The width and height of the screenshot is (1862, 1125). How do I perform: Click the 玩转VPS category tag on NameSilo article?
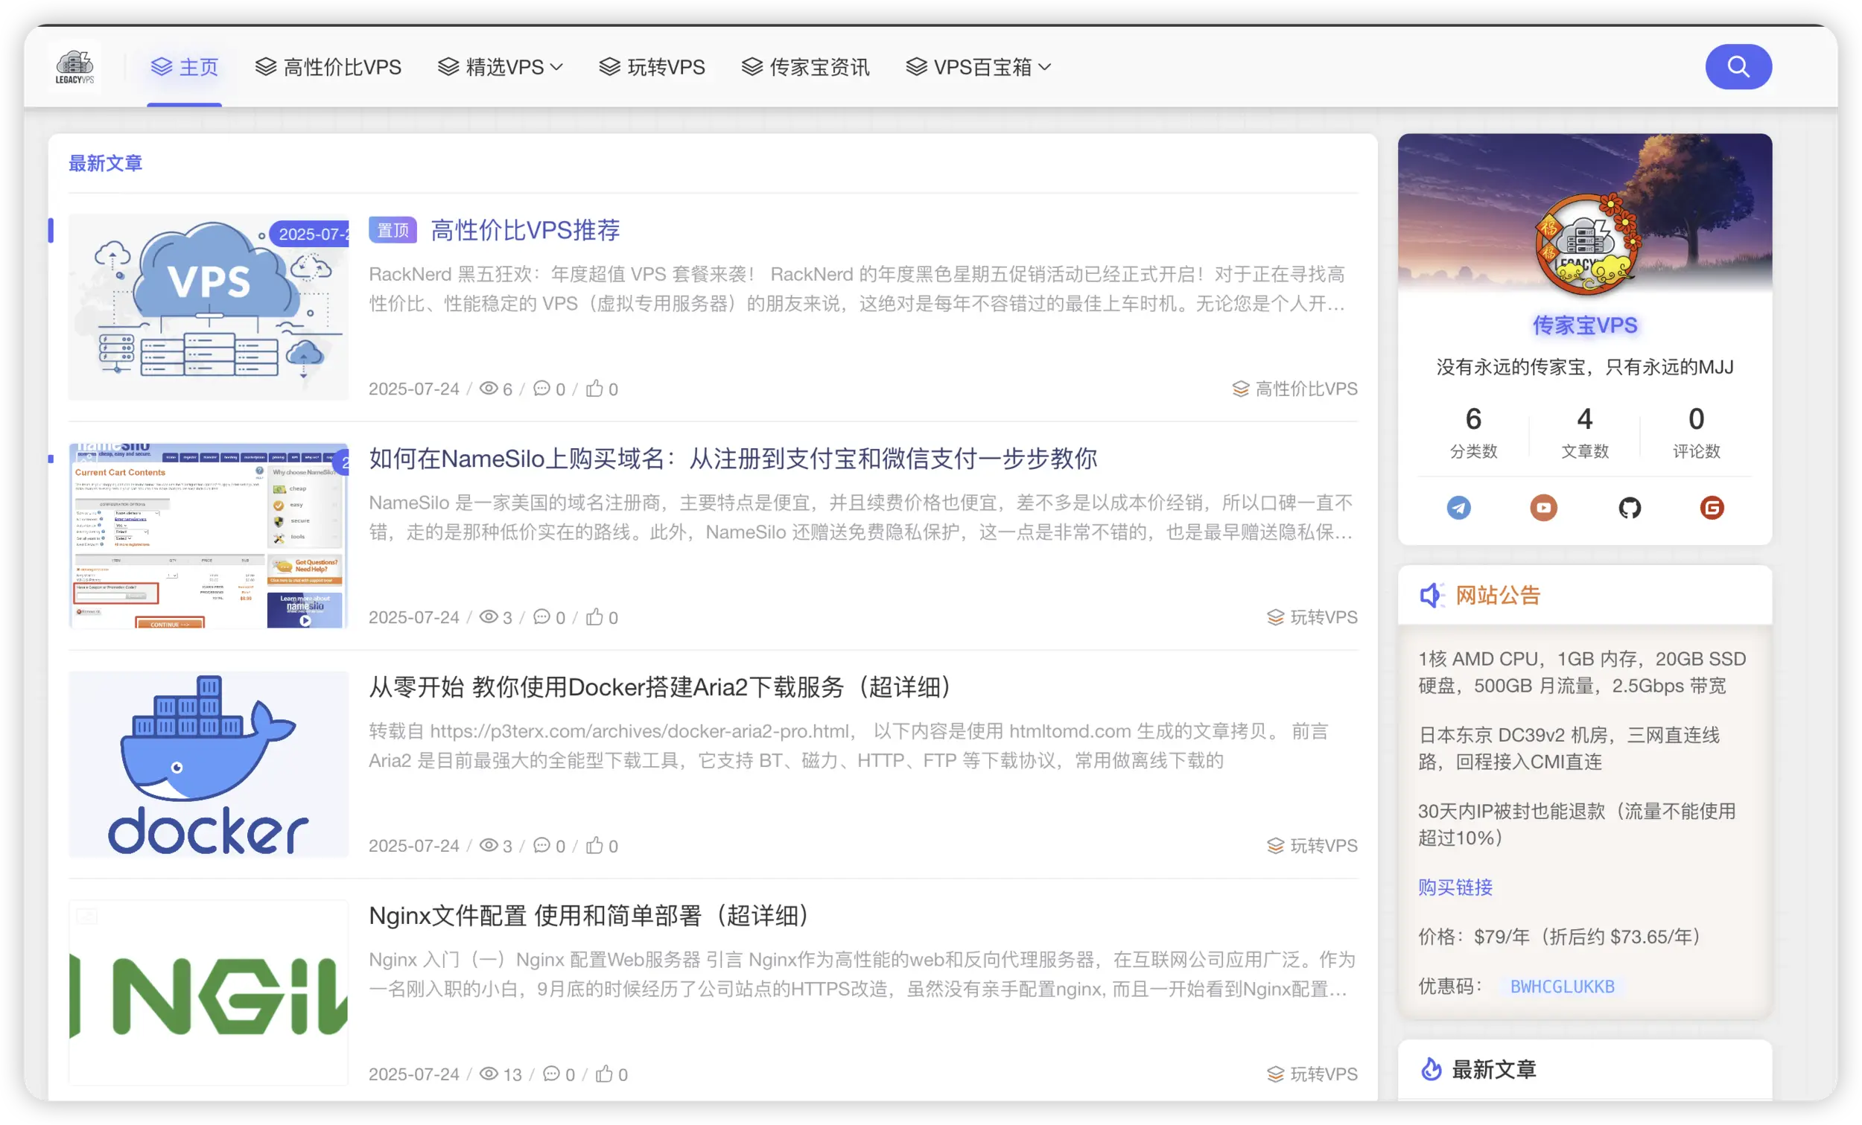pyautogui.click(x=1312, y=616)
